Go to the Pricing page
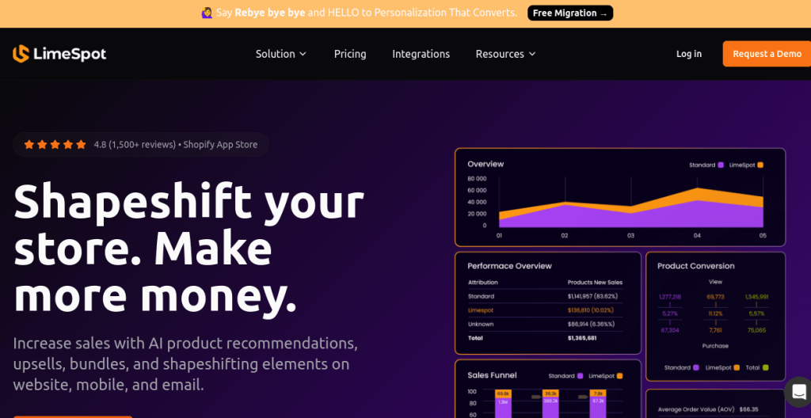This screenshot has height=418, width=811. [x=350, y=54]
